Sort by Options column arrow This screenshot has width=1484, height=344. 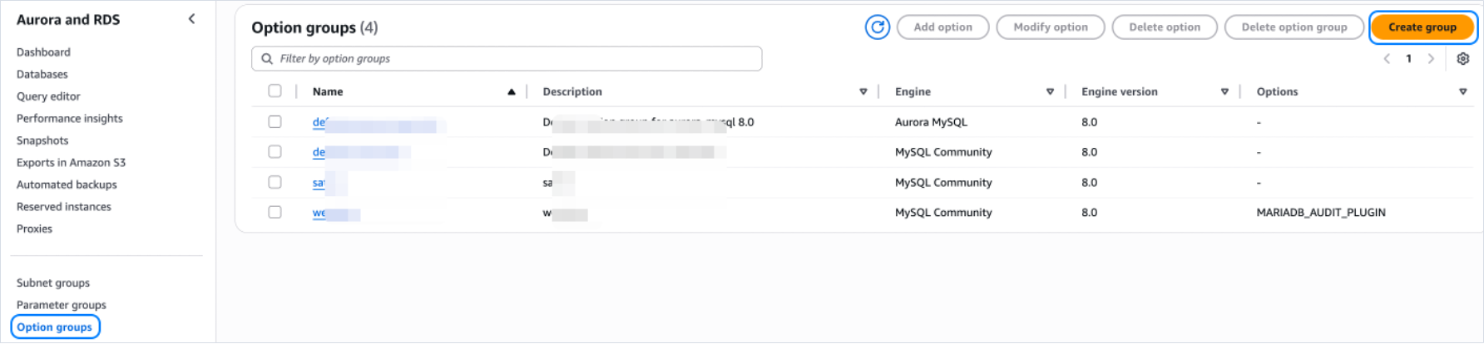[x=1462, y=92]
